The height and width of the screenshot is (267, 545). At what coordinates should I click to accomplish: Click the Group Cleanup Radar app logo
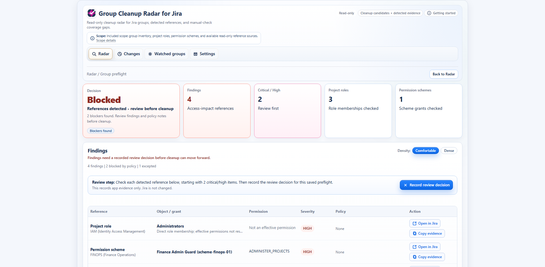click(x=92, y=13)
